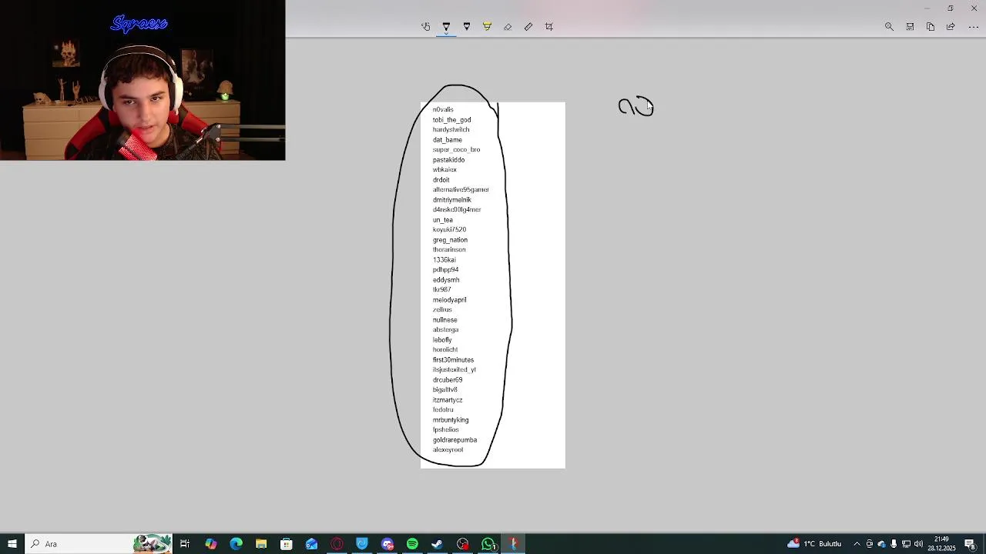Click 'drdoit' in the list
The image size is (986, 554).
(441, 180)
